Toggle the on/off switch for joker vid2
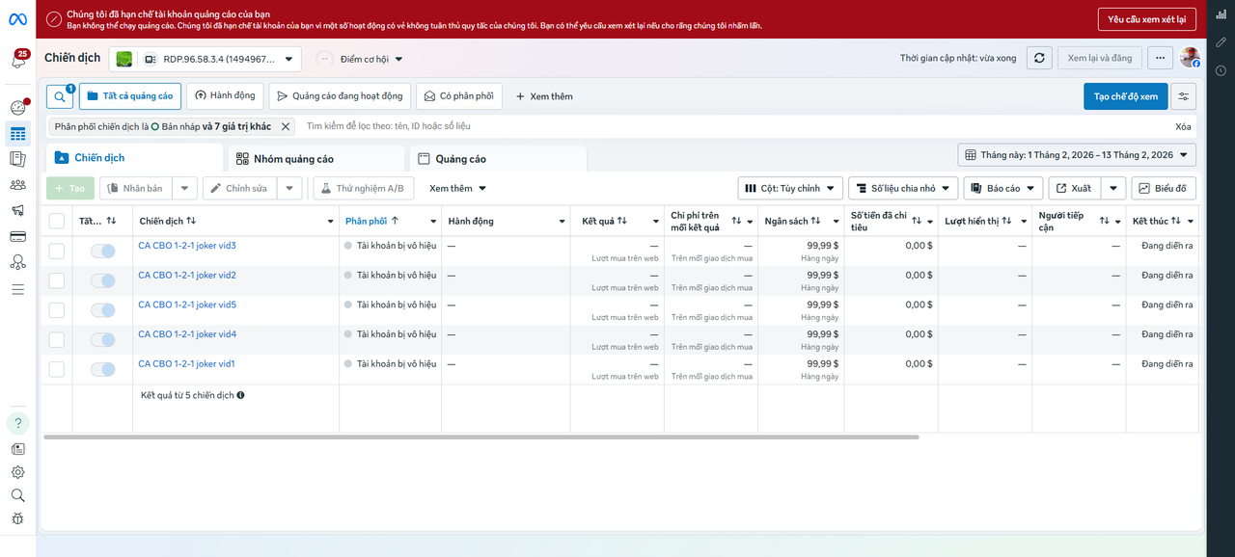The image size is (1235, 557). click(102, 280)
